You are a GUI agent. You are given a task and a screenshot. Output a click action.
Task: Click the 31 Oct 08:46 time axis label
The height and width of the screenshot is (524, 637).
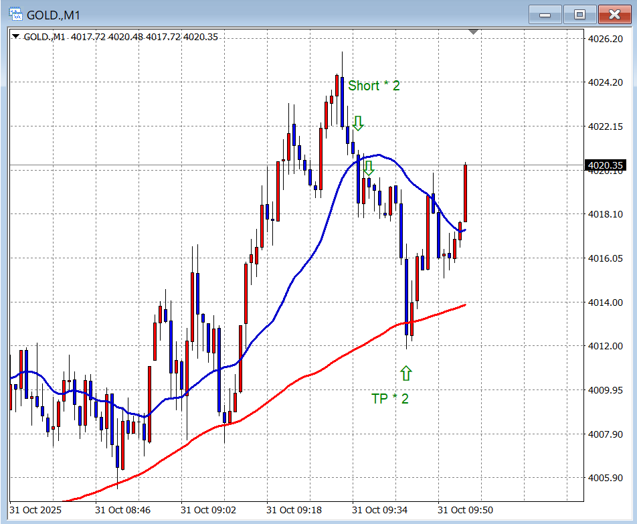coord(124,510)
